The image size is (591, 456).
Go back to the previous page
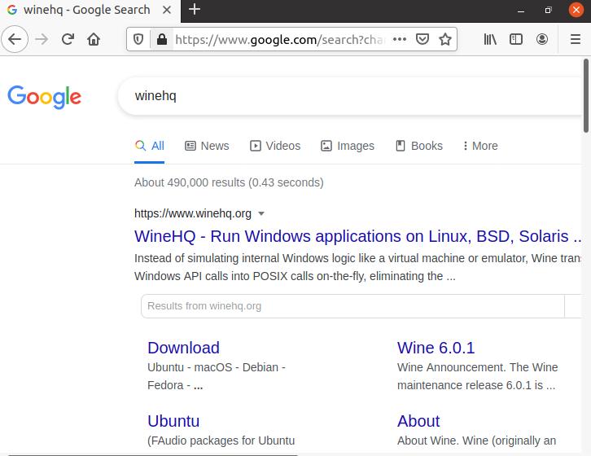click(15, 39)
